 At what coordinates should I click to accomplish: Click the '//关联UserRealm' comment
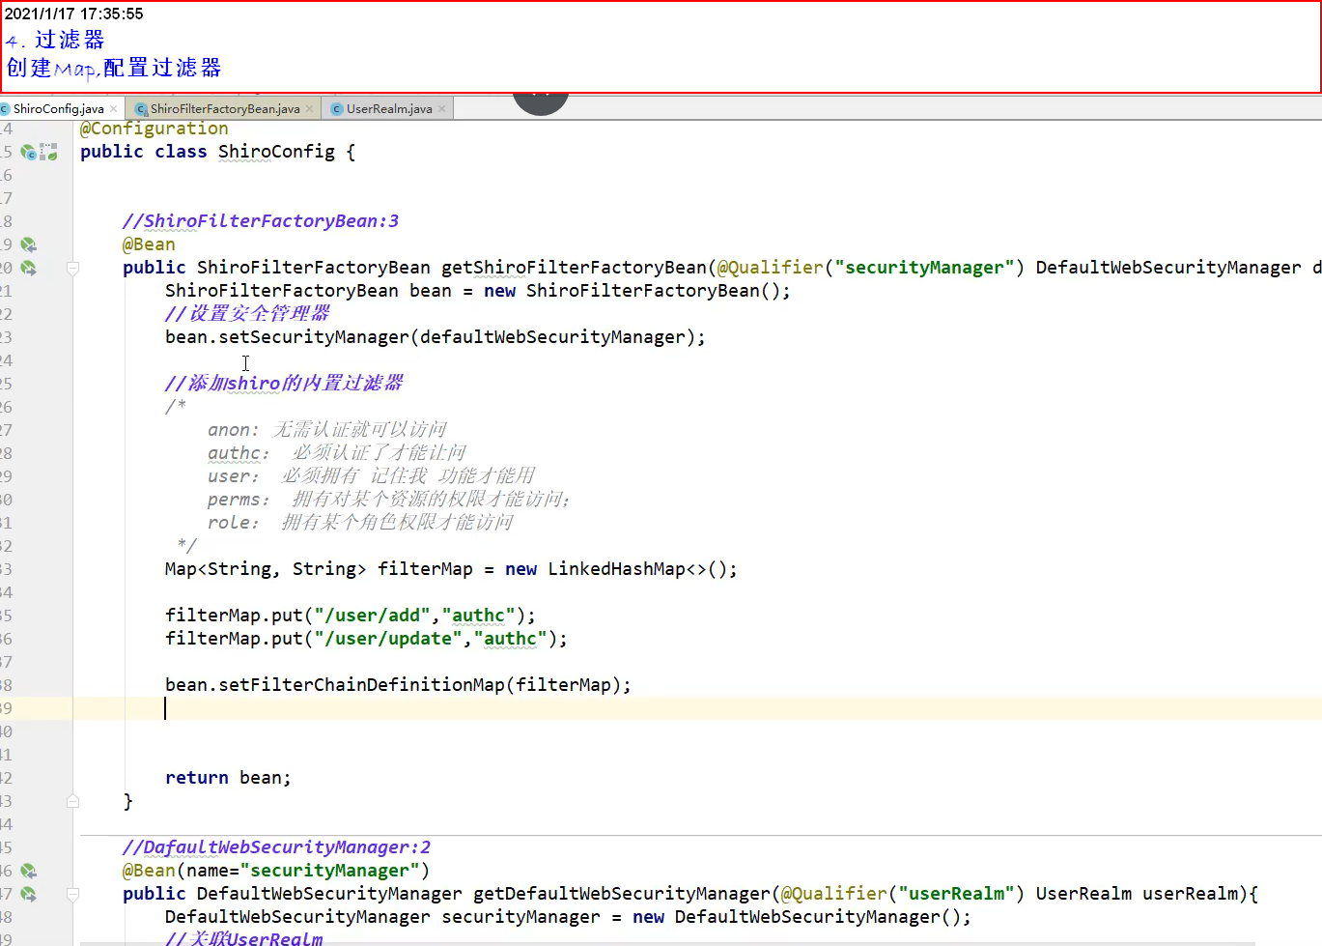coord(244,938)
